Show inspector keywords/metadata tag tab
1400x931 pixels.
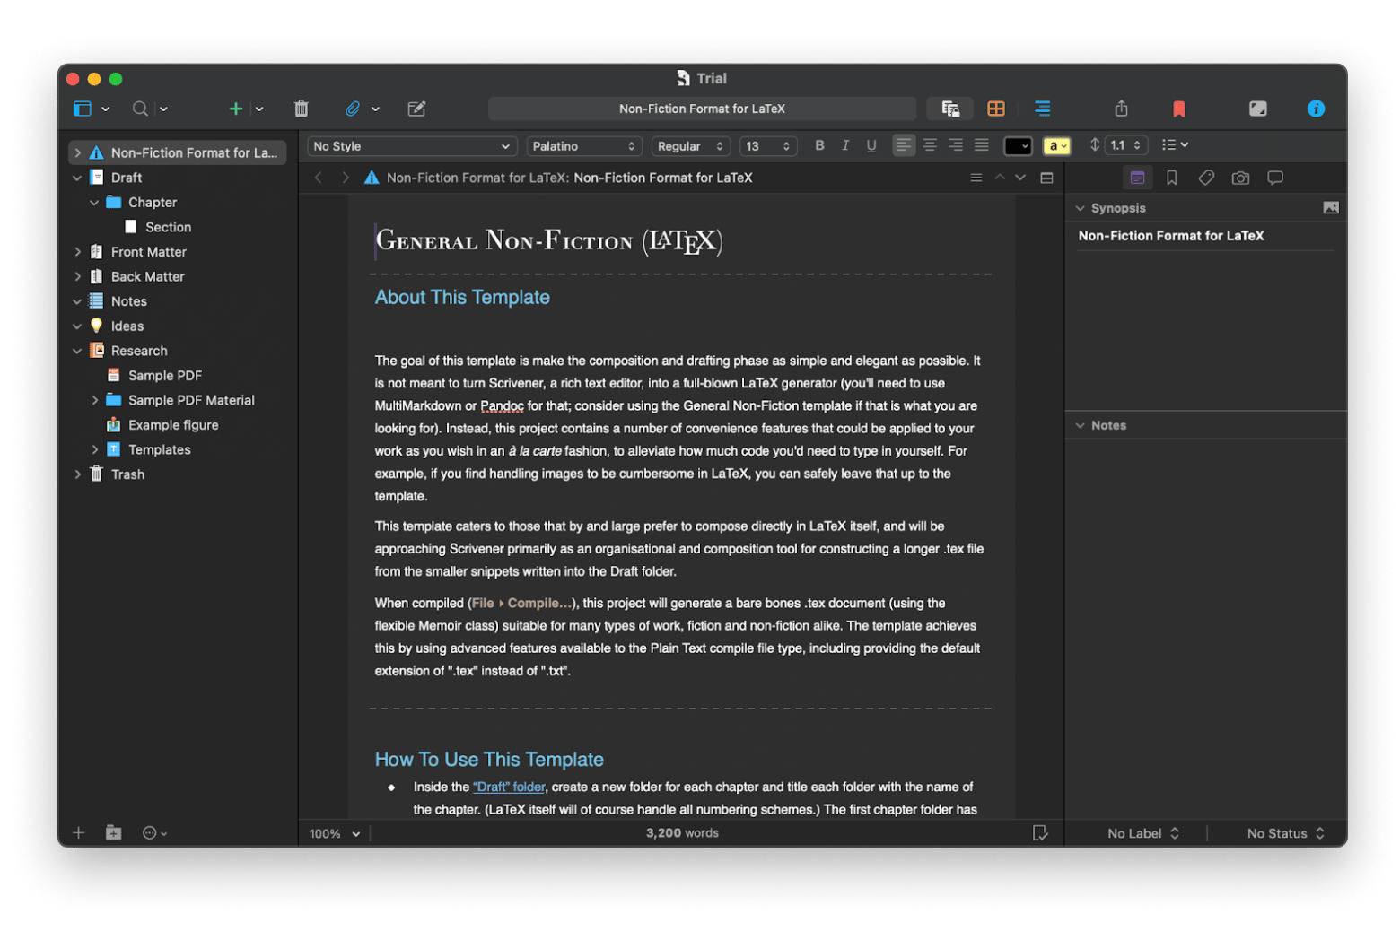pos(1206,178)
